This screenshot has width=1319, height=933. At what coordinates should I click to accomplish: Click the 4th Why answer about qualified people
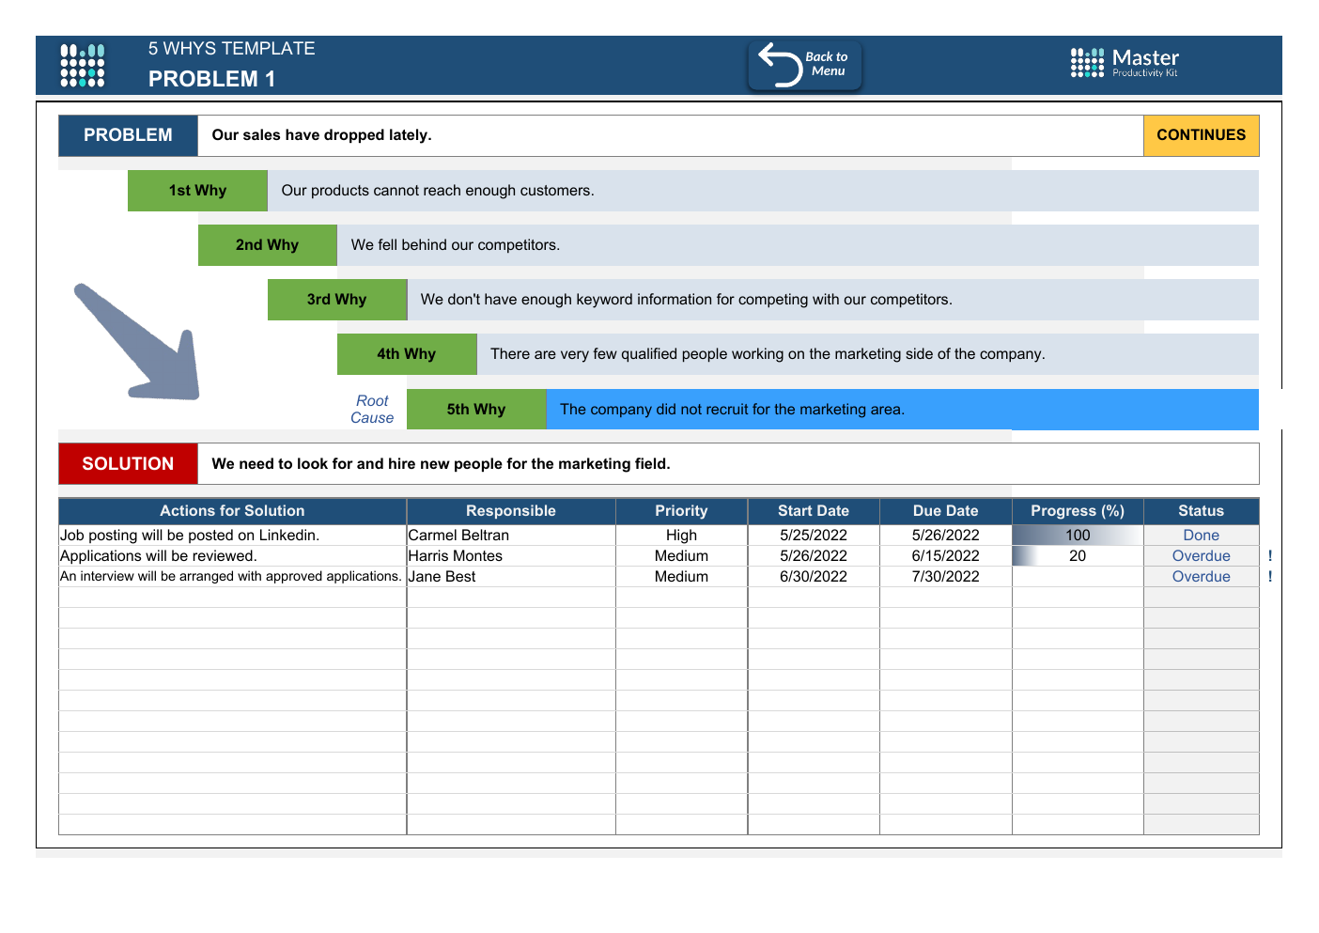[867, 354]
